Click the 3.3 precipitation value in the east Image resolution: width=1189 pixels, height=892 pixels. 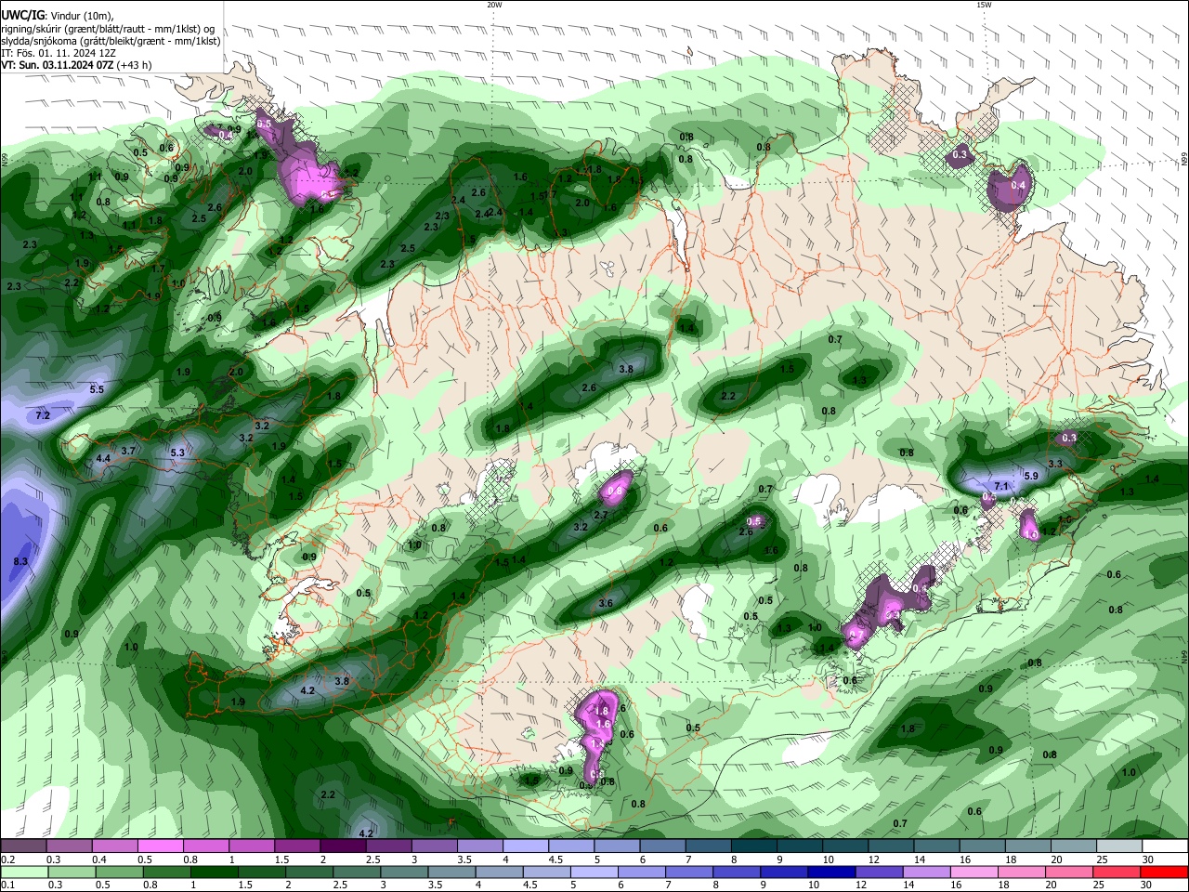1055,464
